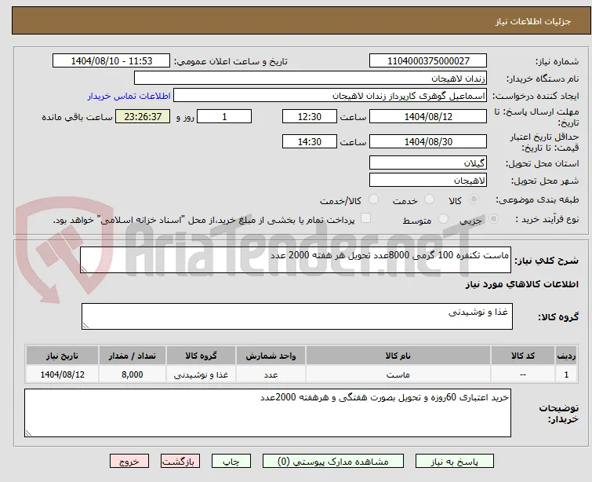The image size is (592, 482).
Task: Click the delivery city field 'لاهیجان'
Action: coord(428,181)
